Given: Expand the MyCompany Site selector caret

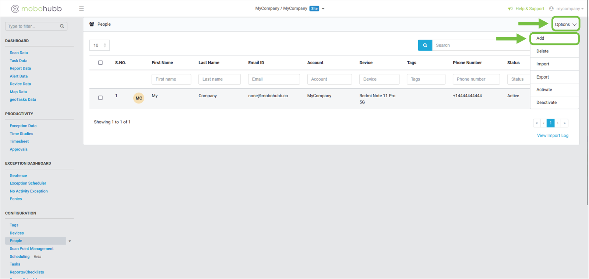Looking at the screenshot, I should click(323, 9).
